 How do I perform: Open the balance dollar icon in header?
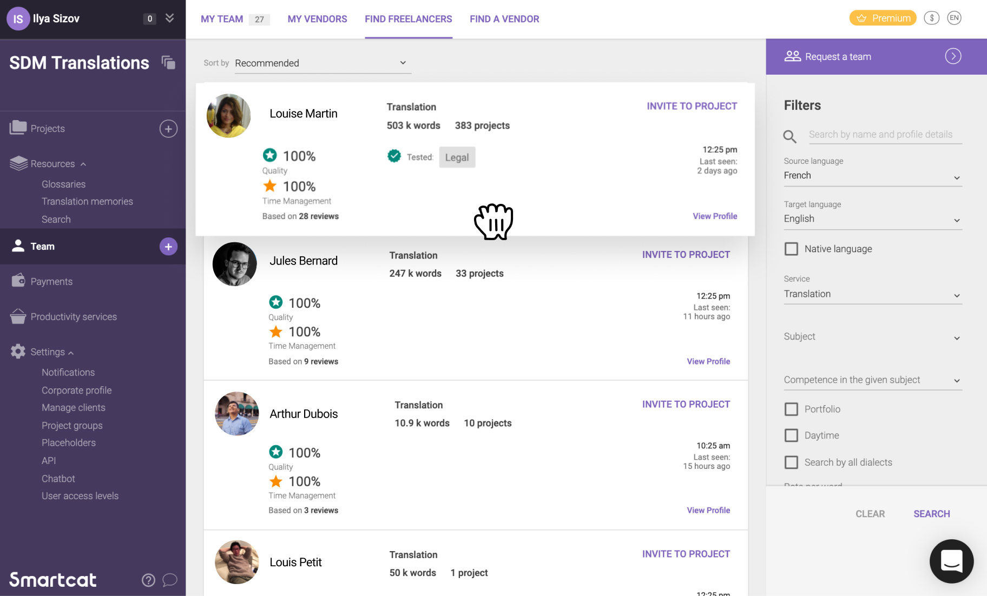(x=932, y=18)
